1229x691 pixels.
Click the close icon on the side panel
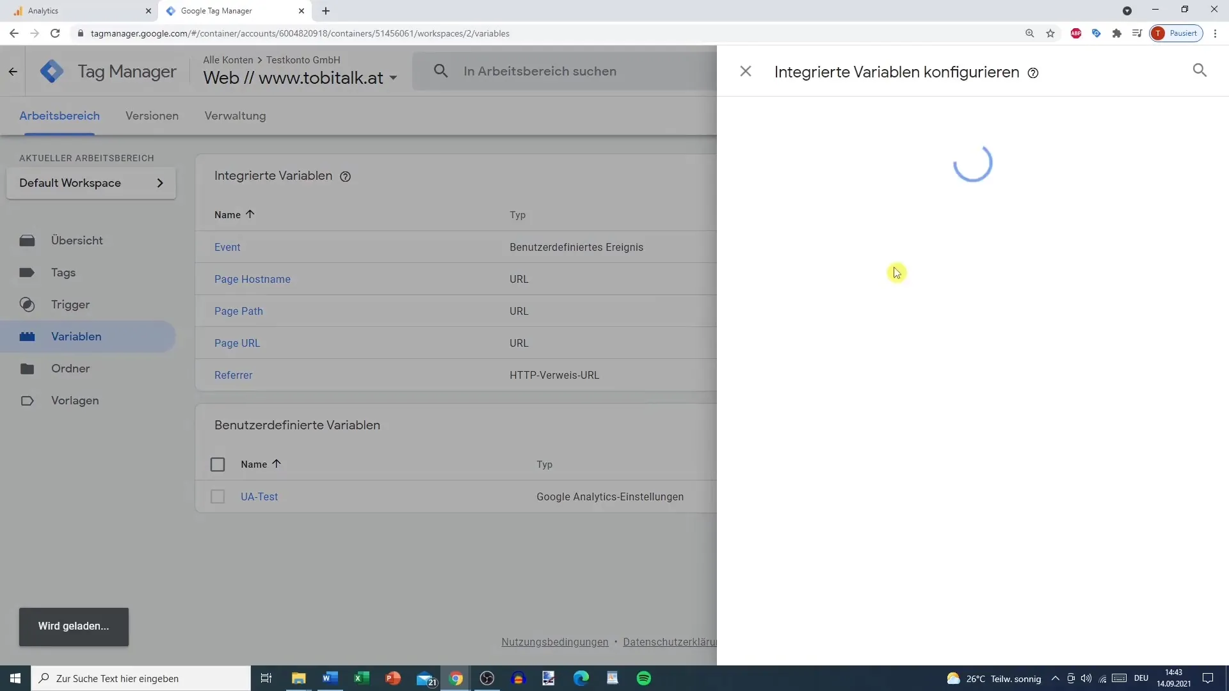[744, 71]
